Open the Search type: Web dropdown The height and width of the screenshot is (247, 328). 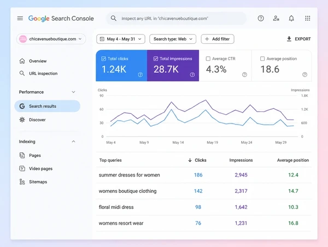(173, 39)
